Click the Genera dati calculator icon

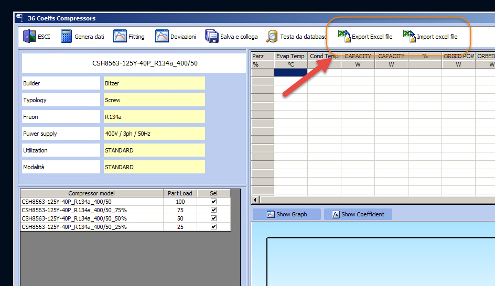tap(67, 37)
